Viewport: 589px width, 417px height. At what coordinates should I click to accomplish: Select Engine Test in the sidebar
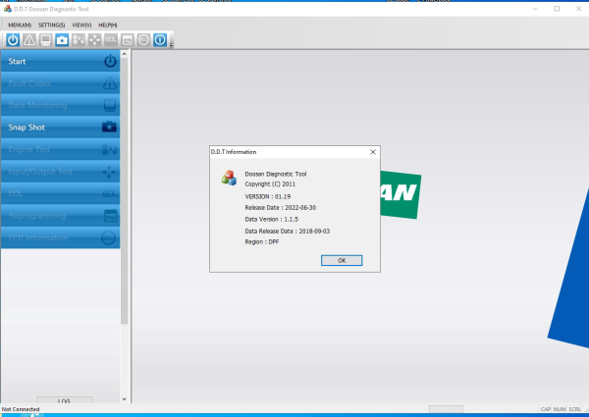point(61,149)
